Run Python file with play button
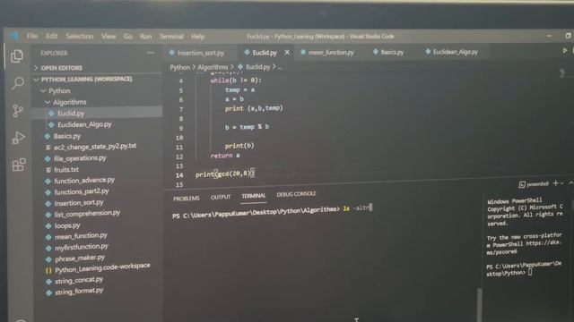This screenshot has height=322, width=574. (x=565, y=51)
